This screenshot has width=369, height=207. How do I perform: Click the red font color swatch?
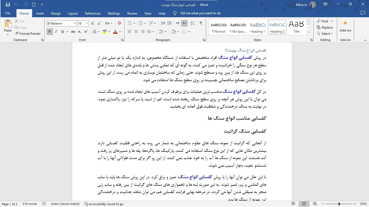pos(115,32)
